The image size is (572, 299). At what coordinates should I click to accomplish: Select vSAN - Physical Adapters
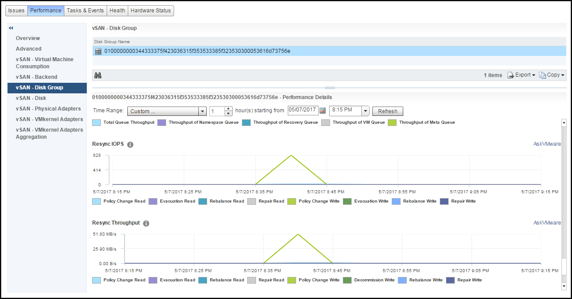[x=48, y=109]
